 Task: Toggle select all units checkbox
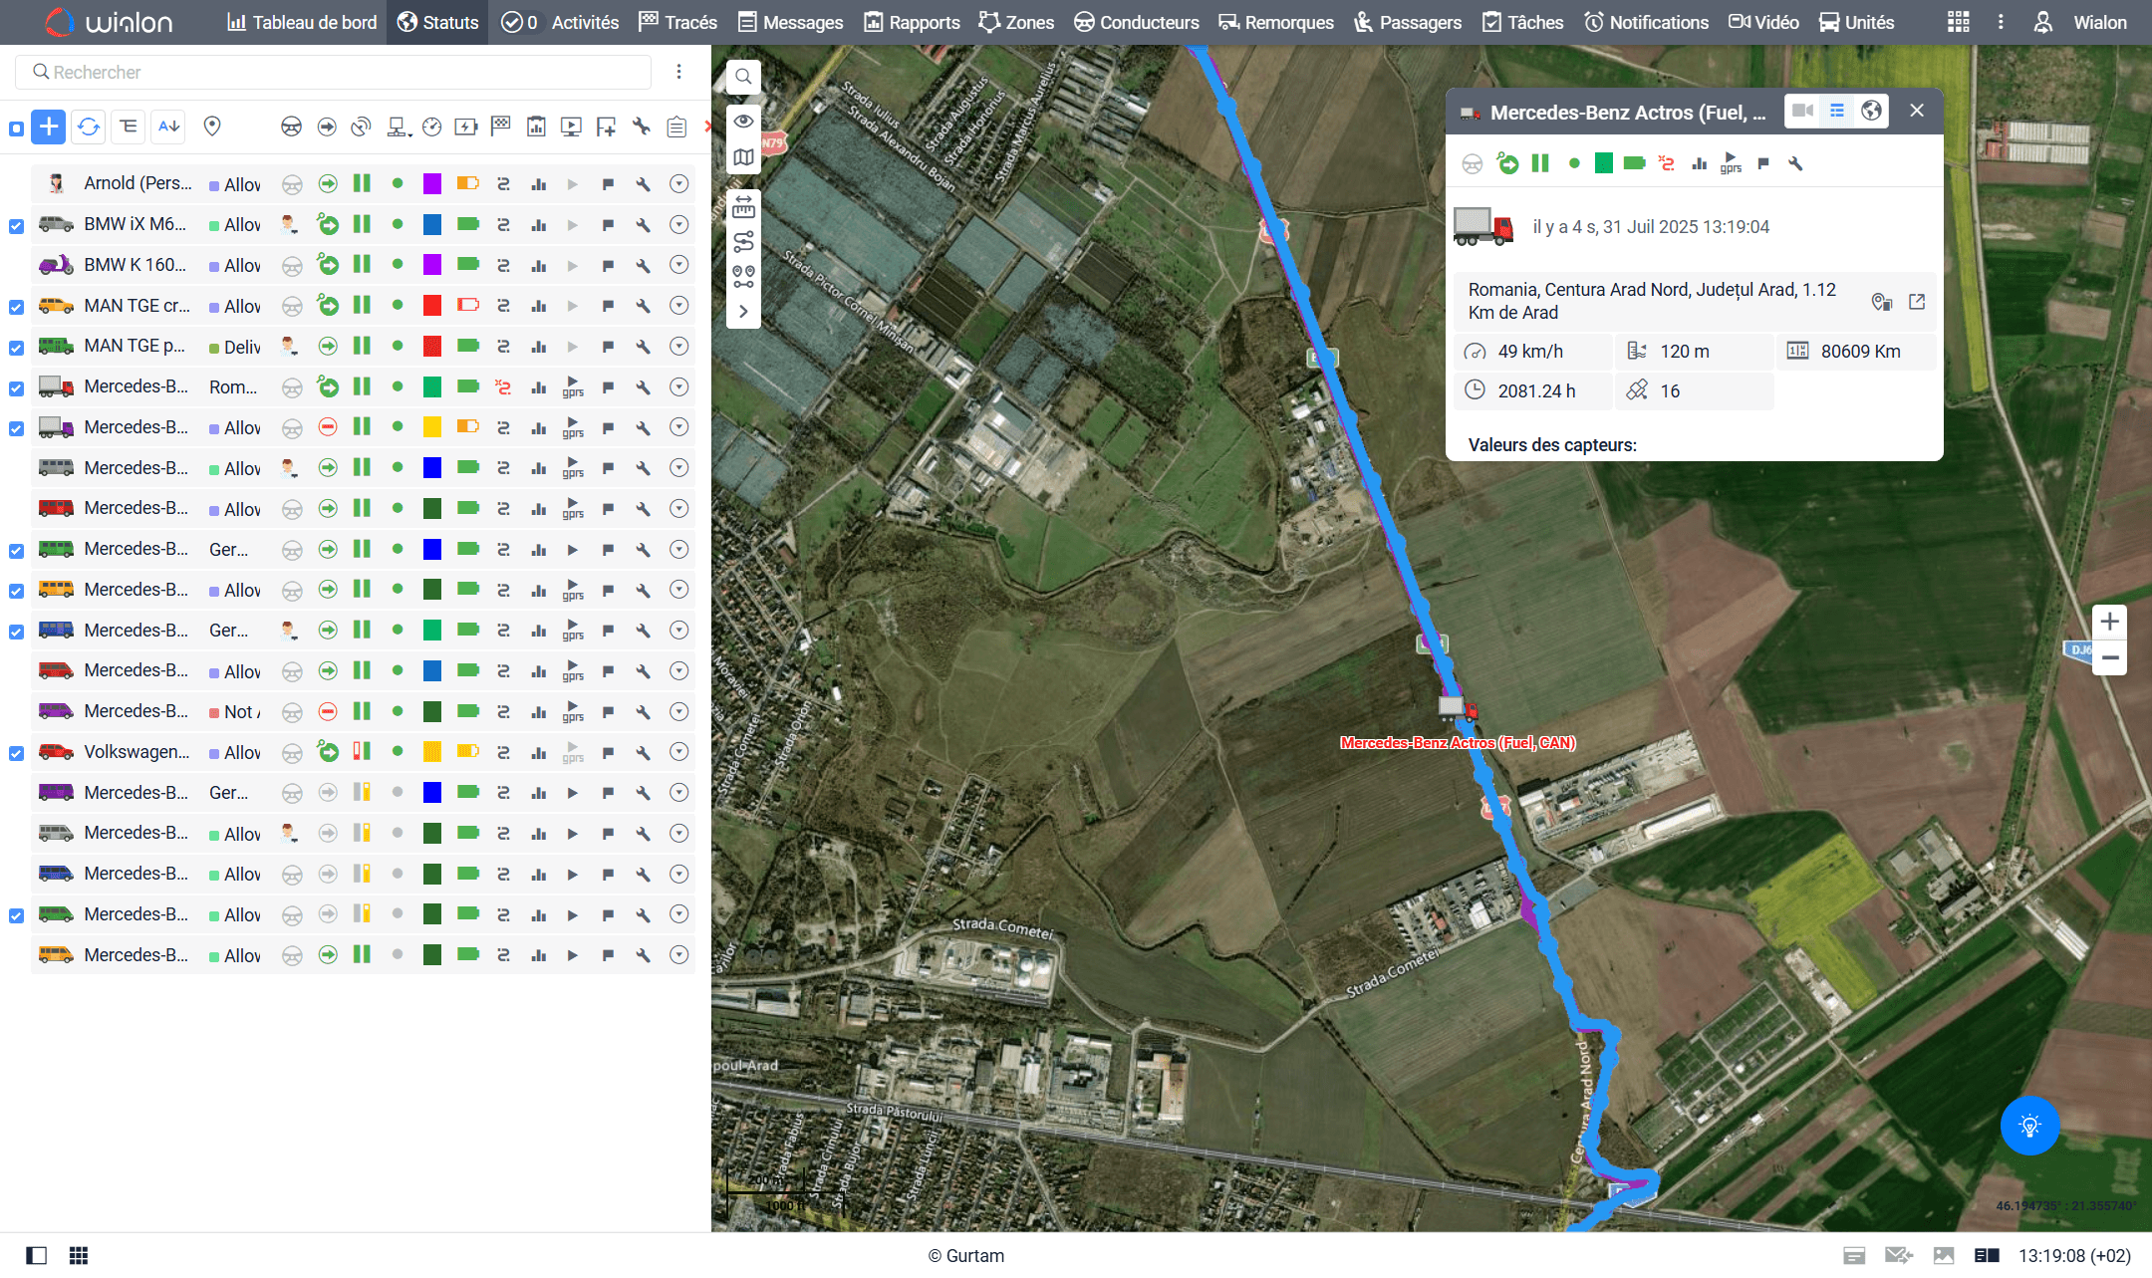pos(16,128)
